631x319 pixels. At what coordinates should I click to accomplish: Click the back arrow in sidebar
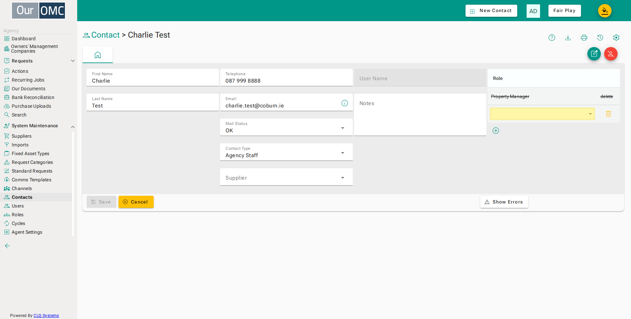7,246
